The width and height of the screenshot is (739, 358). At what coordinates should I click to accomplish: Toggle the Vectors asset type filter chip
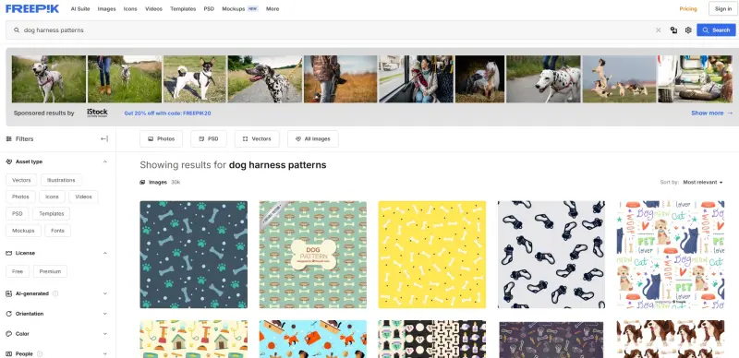coord(21,180)
